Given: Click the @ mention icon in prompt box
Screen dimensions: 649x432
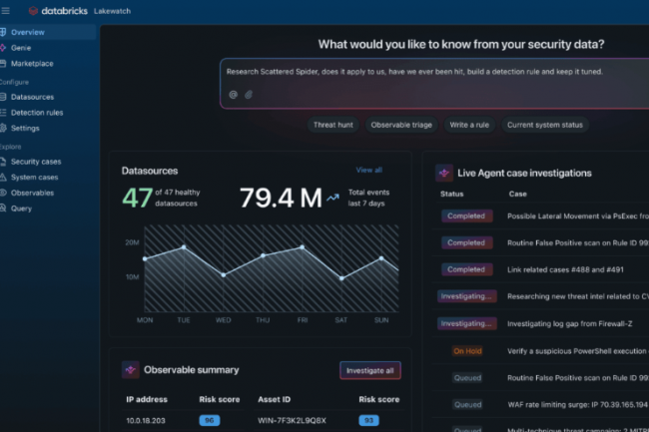Looking at the screenshot, I should point(233,95).
